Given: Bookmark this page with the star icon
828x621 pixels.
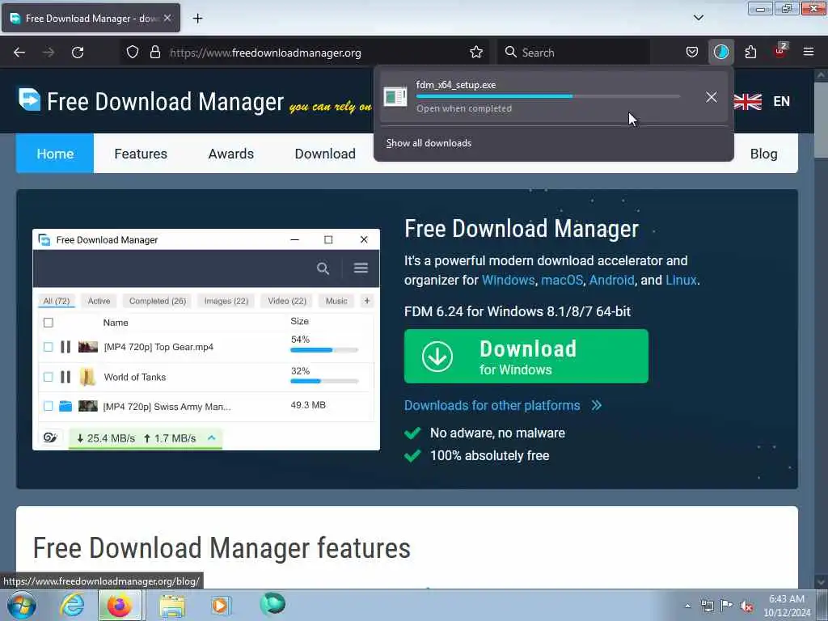Looking at the screenshot, I should 476,53.
